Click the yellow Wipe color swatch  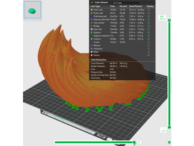(92, 52)
